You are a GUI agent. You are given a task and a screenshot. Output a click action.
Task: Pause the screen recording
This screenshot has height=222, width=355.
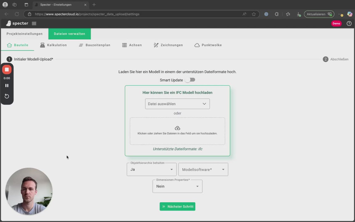point(7,86)
